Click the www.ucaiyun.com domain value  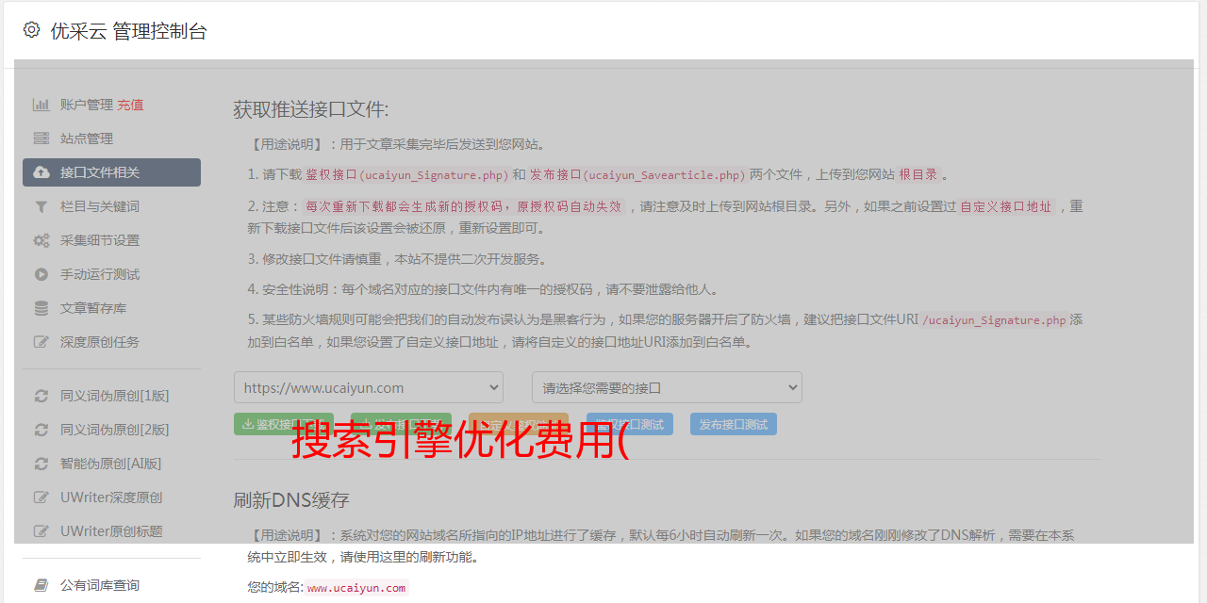[x=356, y=588]
